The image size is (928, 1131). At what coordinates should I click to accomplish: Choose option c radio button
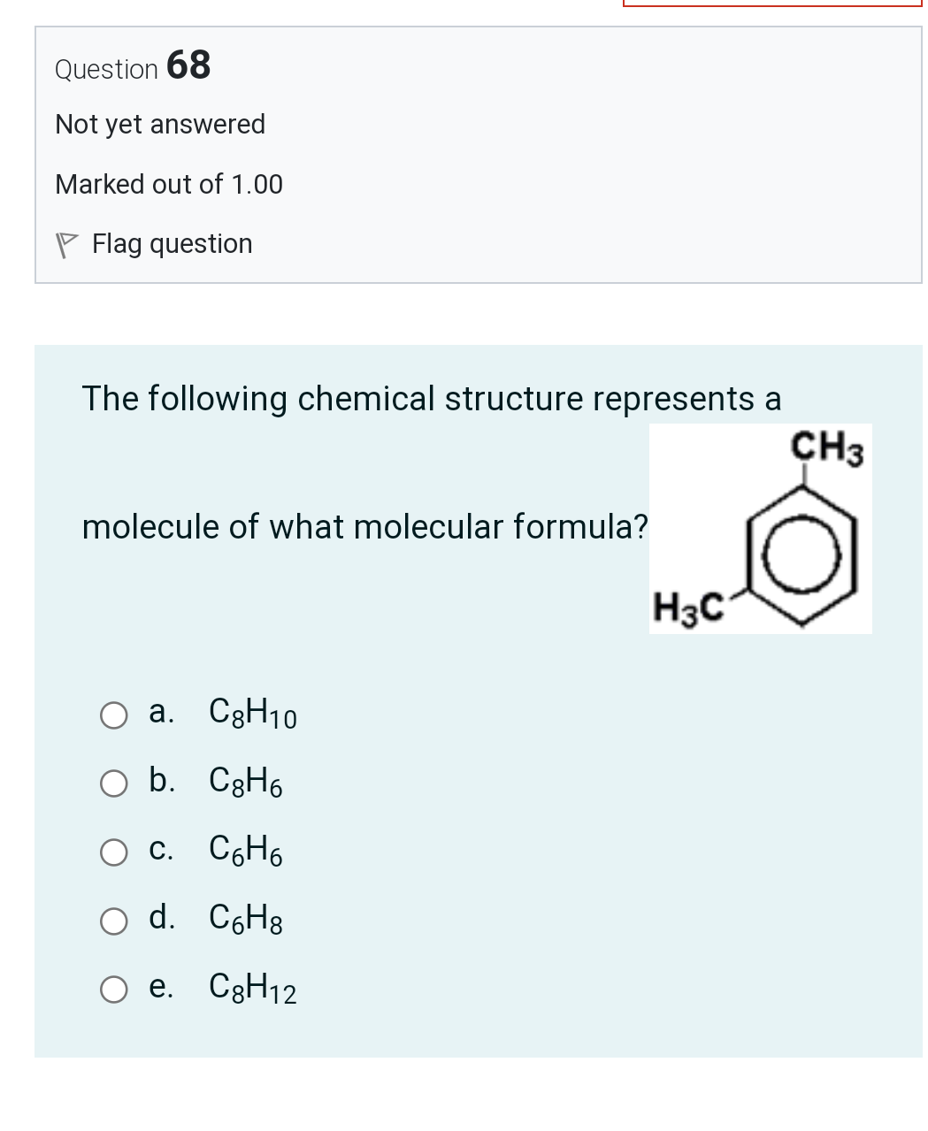click(x=113, y=852)
